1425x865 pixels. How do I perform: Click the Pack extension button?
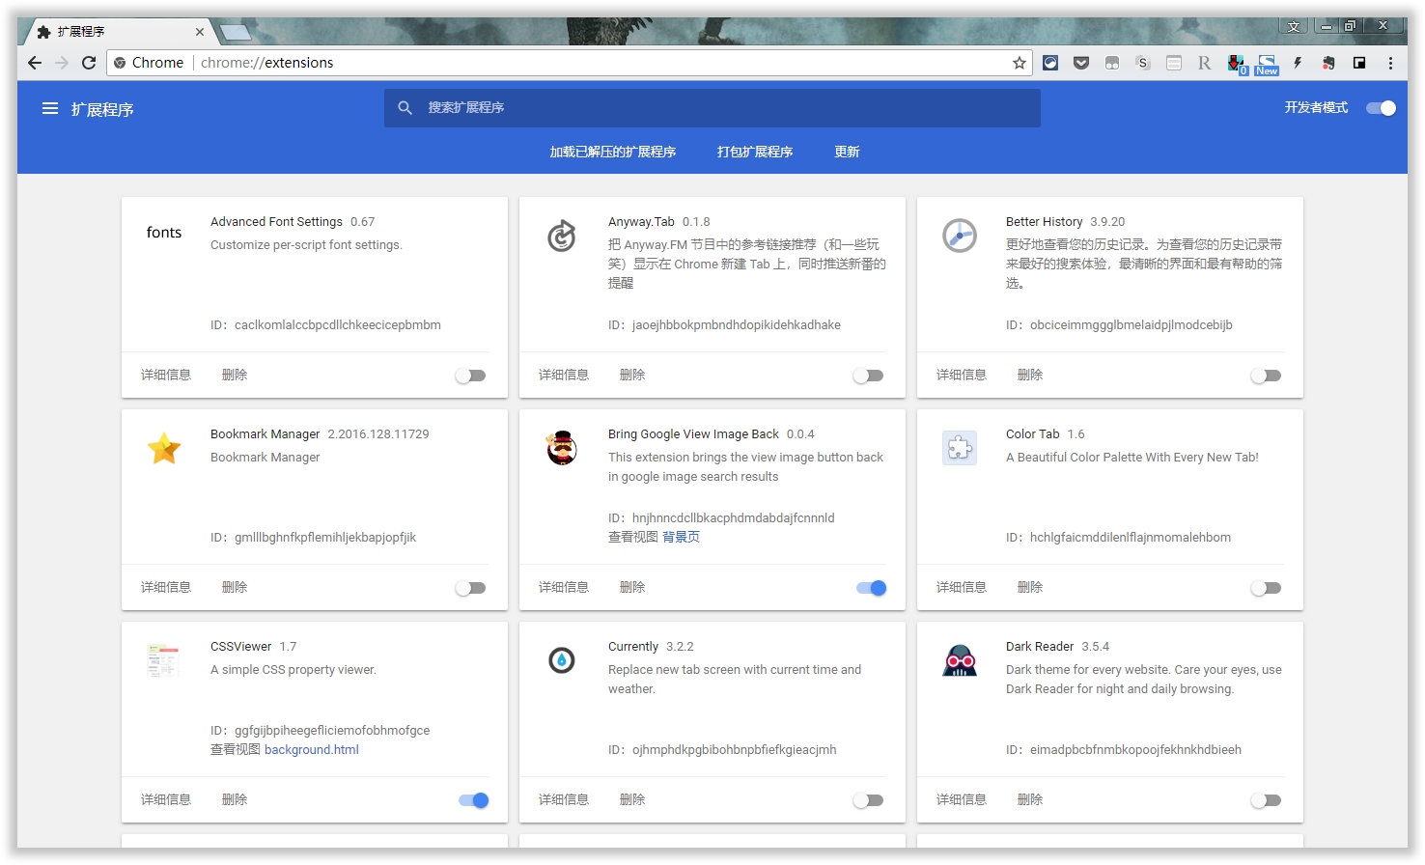point(754,152)
